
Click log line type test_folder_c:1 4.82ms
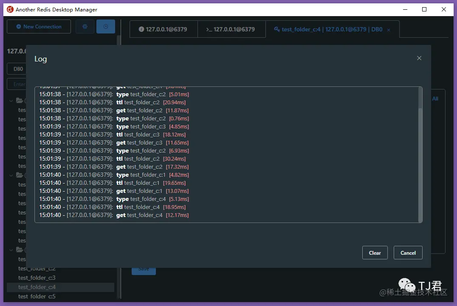coord(114,175)
